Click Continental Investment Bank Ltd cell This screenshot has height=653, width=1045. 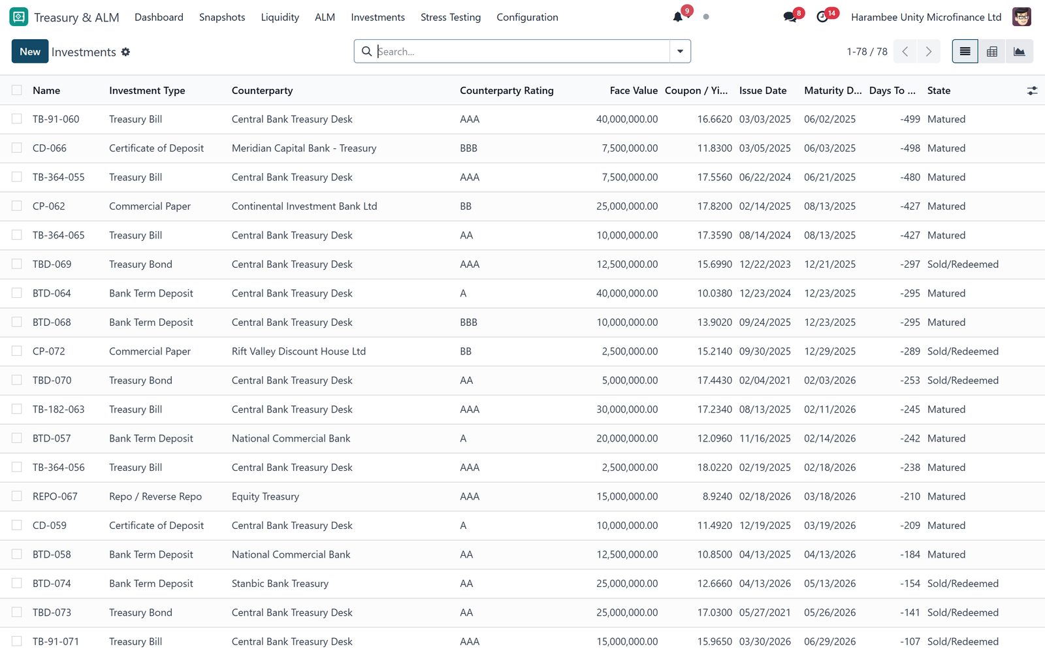click(304, 206)
